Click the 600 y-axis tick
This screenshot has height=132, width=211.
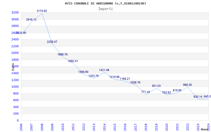click(x=16, y=100)
